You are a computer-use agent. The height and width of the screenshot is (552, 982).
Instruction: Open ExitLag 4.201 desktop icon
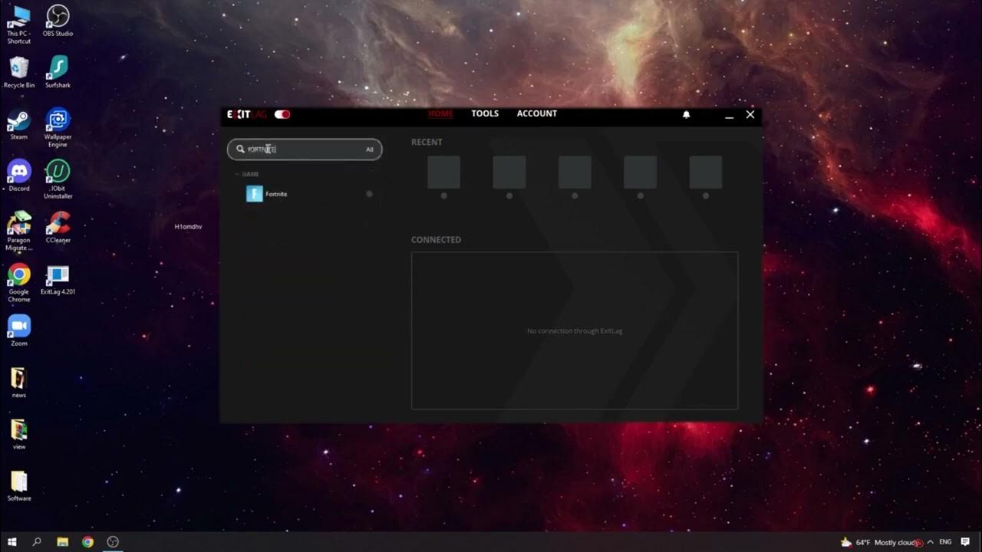tap(58, 280)
